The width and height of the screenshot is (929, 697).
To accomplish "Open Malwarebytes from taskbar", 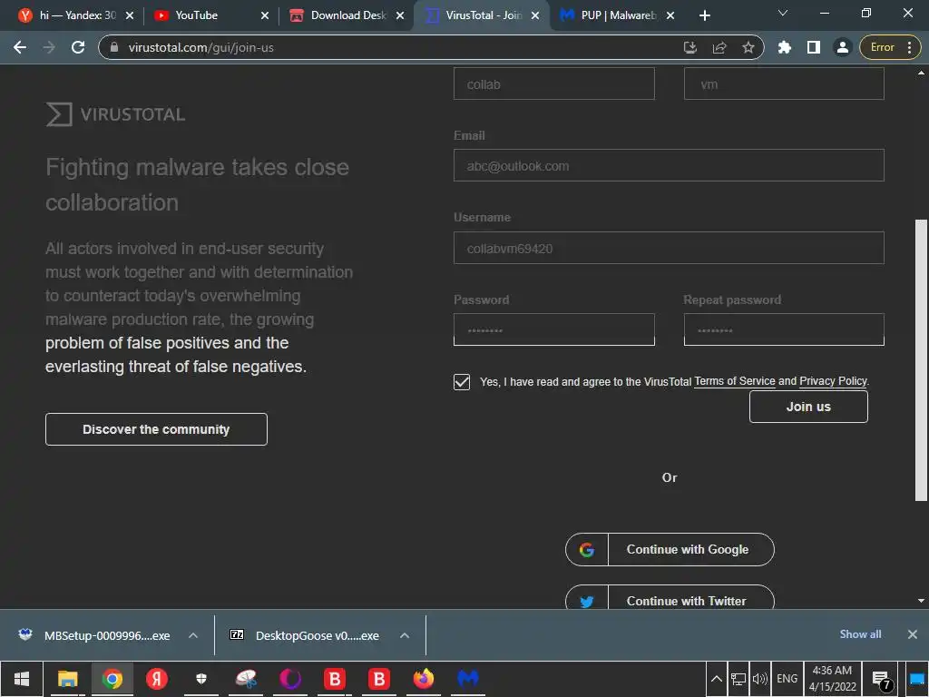I will coord(467,679).
